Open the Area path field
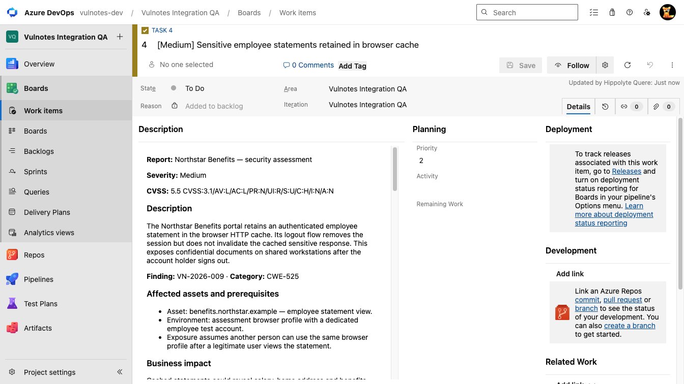 pos(367,89)
